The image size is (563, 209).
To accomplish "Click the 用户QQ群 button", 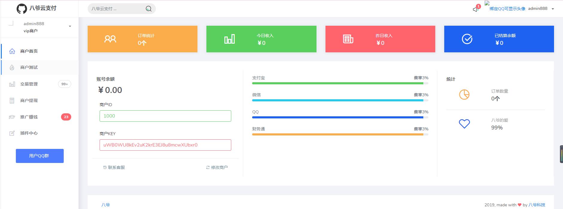I will click(x=40, y=156).
